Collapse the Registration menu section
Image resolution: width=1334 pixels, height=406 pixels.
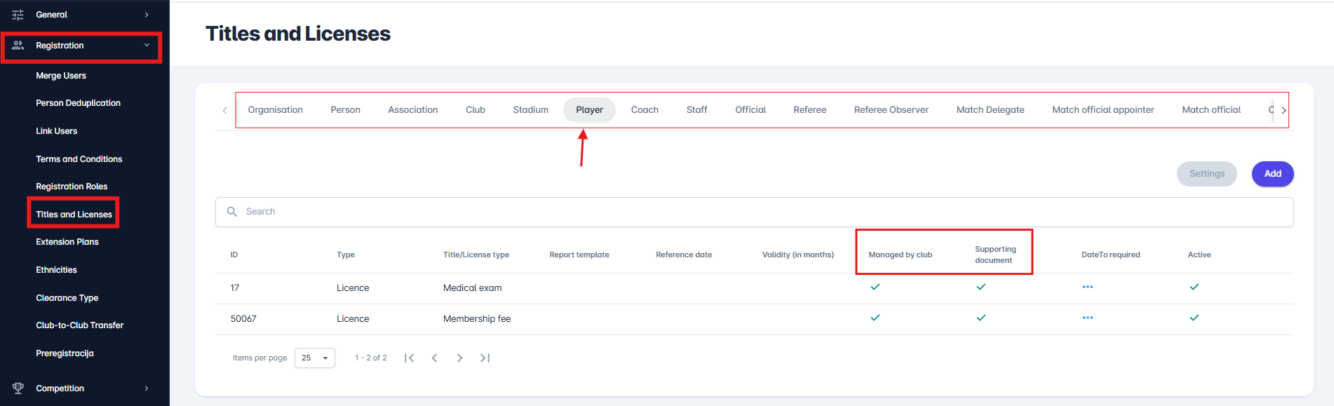[147, 46]
